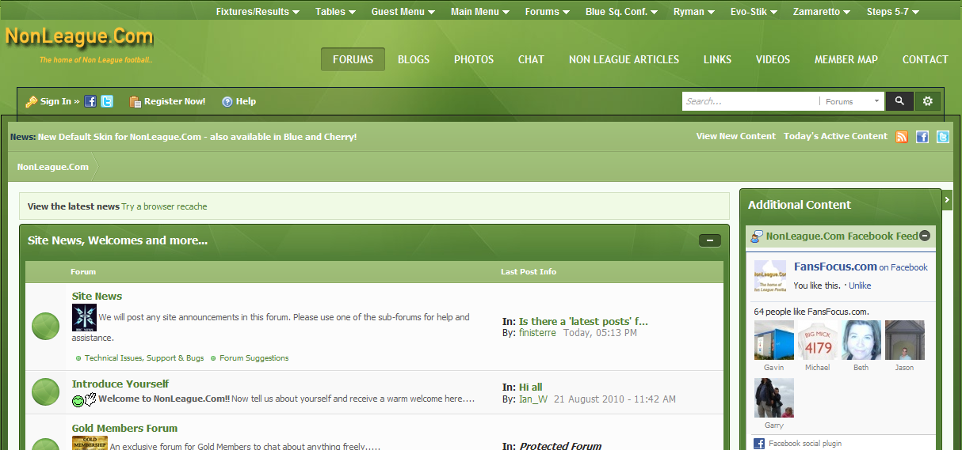Open Michael's profile photo
Image resolution: width=962 pixels, height=450 pixels.
click(818, 340)
